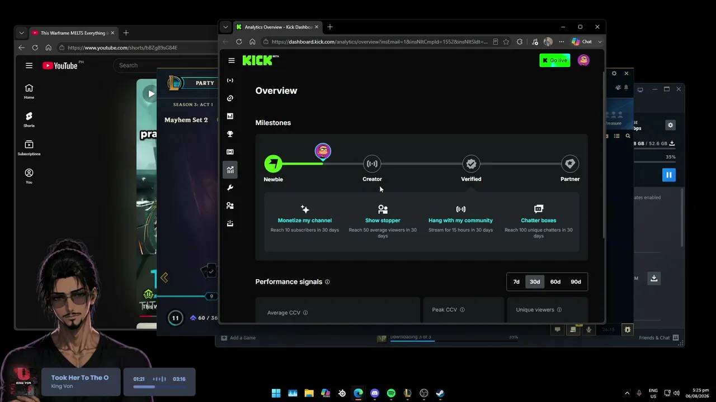Open the download icon in Kick sidebar

pyautogui.click(x=230, y=223)
